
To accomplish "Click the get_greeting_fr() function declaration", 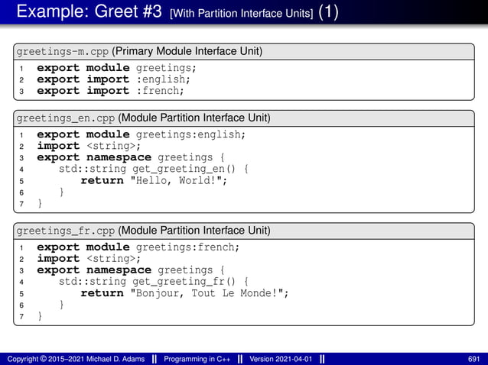I will (x=154, y=282).
